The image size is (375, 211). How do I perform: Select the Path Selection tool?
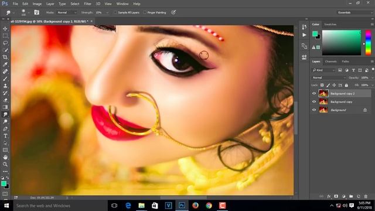coord(5,143)
